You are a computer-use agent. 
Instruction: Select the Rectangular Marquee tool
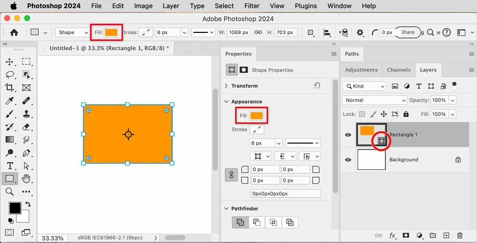(26, 61)
